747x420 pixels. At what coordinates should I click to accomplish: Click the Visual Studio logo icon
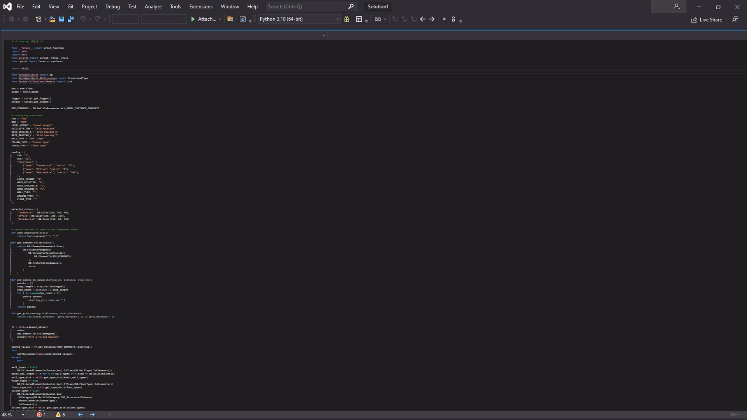7,7
